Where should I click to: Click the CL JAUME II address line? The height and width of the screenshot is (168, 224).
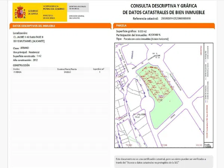click(28, 37)
